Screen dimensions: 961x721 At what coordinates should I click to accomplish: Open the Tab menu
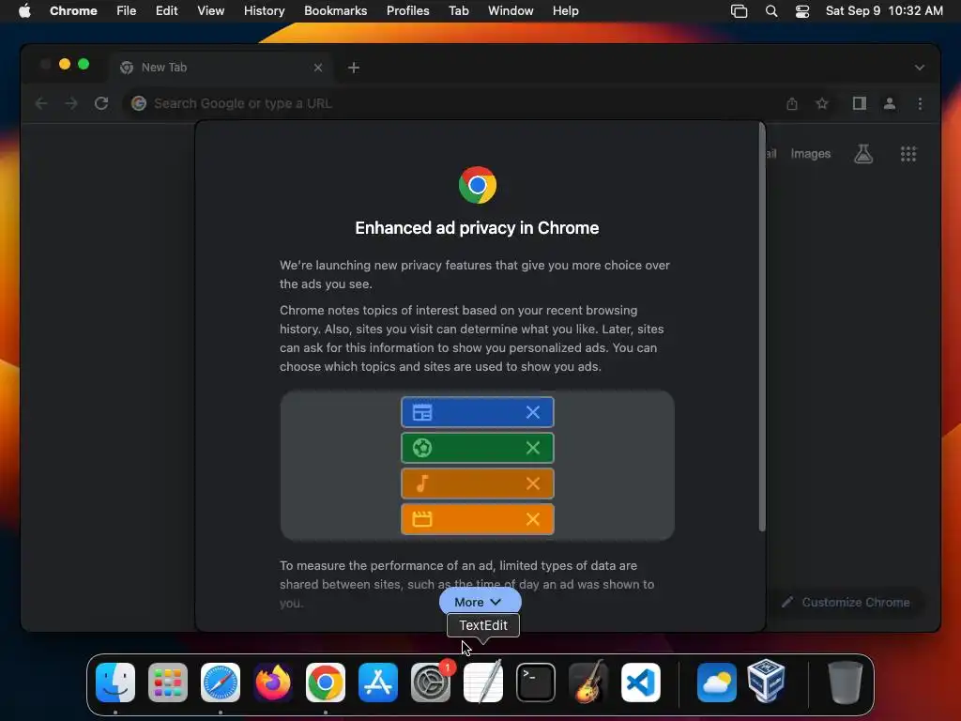(458, 11)
